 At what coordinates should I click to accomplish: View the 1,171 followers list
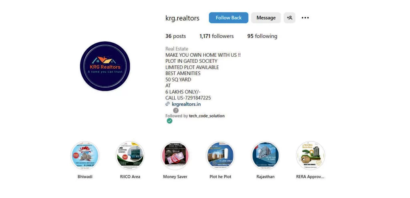point(217,36)
